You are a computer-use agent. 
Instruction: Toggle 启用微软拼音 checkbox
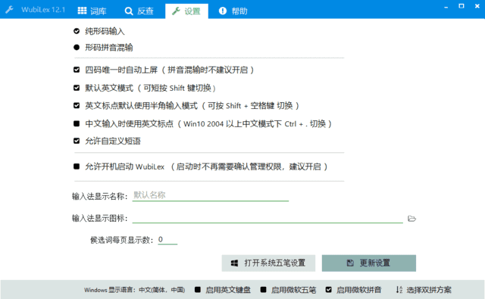click(x=328, y=290)
